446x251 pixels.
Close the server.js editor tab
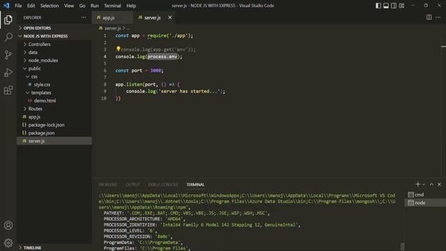point(170,17)
